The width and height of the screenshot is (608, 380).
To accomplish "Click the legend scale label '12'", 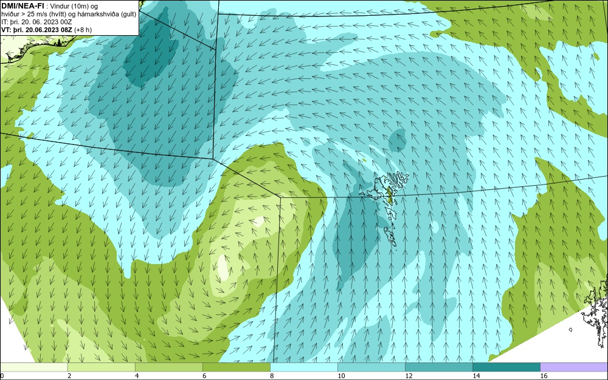I will pyautogui.click(x=409, y=376).
